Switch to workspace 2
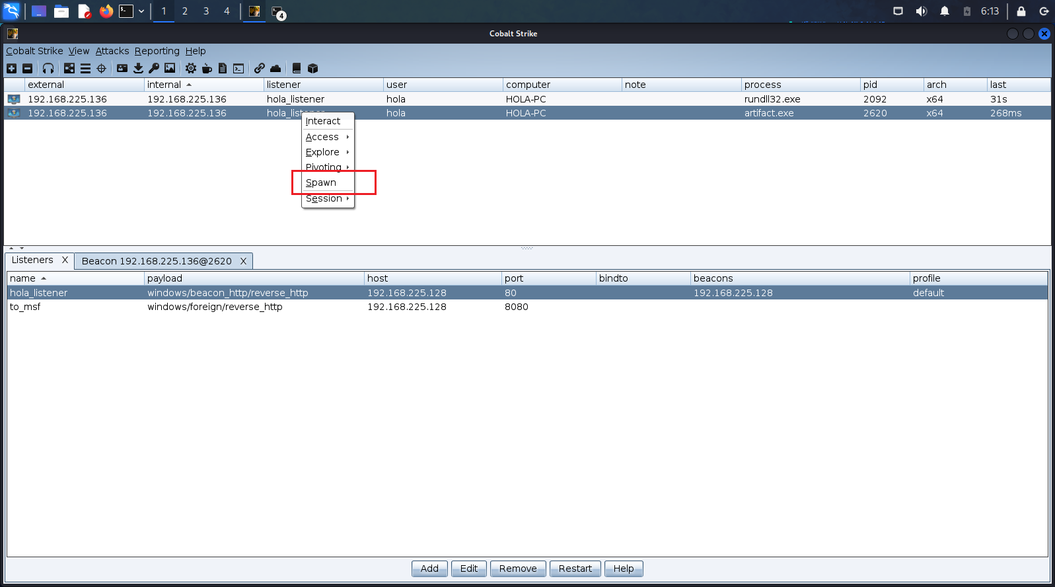 click(x=185, y=11)
